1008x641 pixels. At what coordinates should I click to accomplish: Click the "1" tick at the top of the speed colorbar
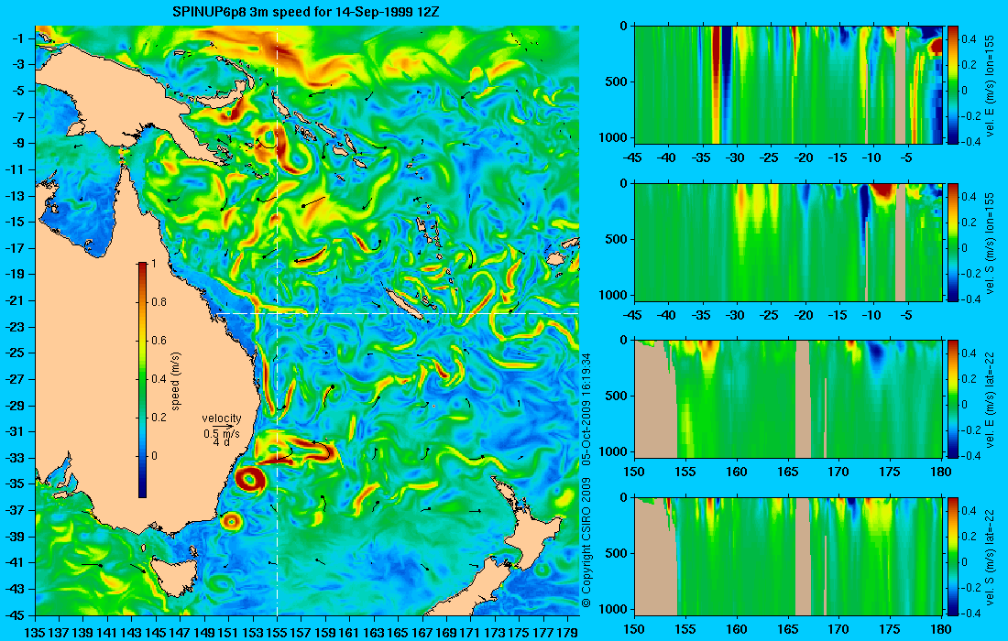click(152, 264)
